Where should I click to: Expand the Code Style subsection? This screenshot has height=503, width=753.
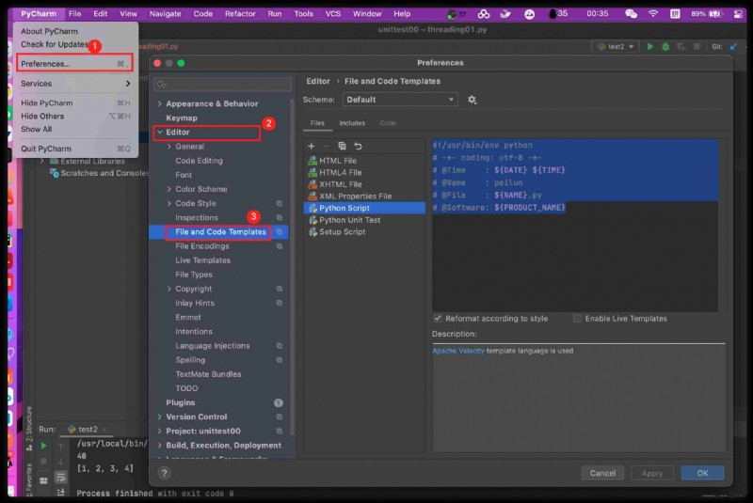tap(169, 203)
